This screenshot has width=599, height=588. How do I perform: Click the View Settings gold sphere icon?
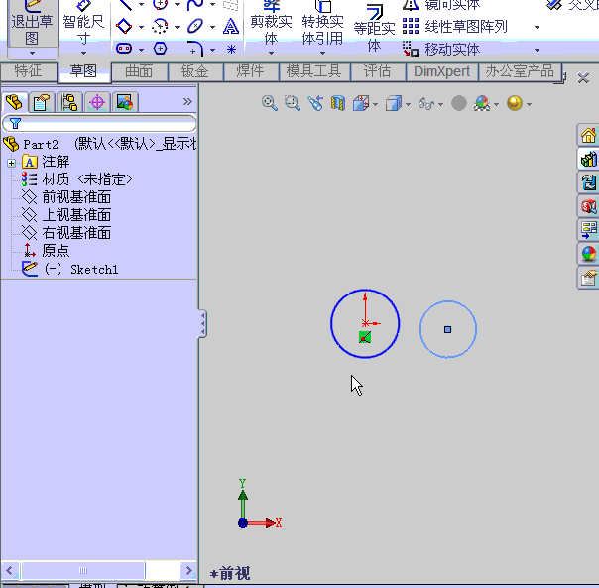pos(515,103)
